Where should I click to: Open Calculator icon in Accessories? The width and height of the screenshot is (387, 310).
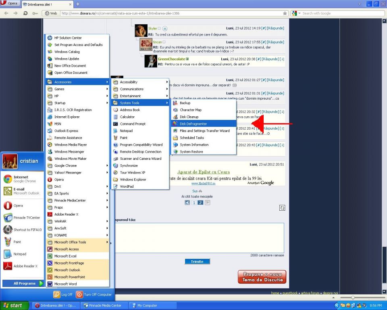coord(115,117)
